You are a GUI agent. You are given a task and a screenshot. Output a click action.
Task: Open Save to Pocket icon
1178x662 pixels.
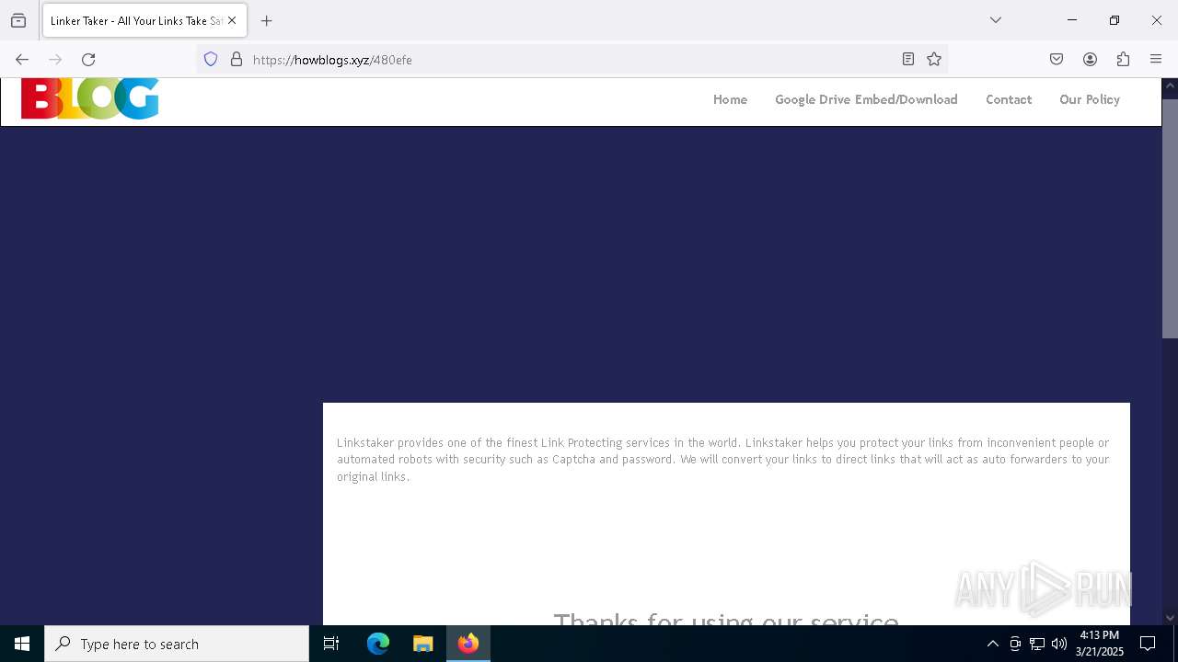coord(1057,60)
